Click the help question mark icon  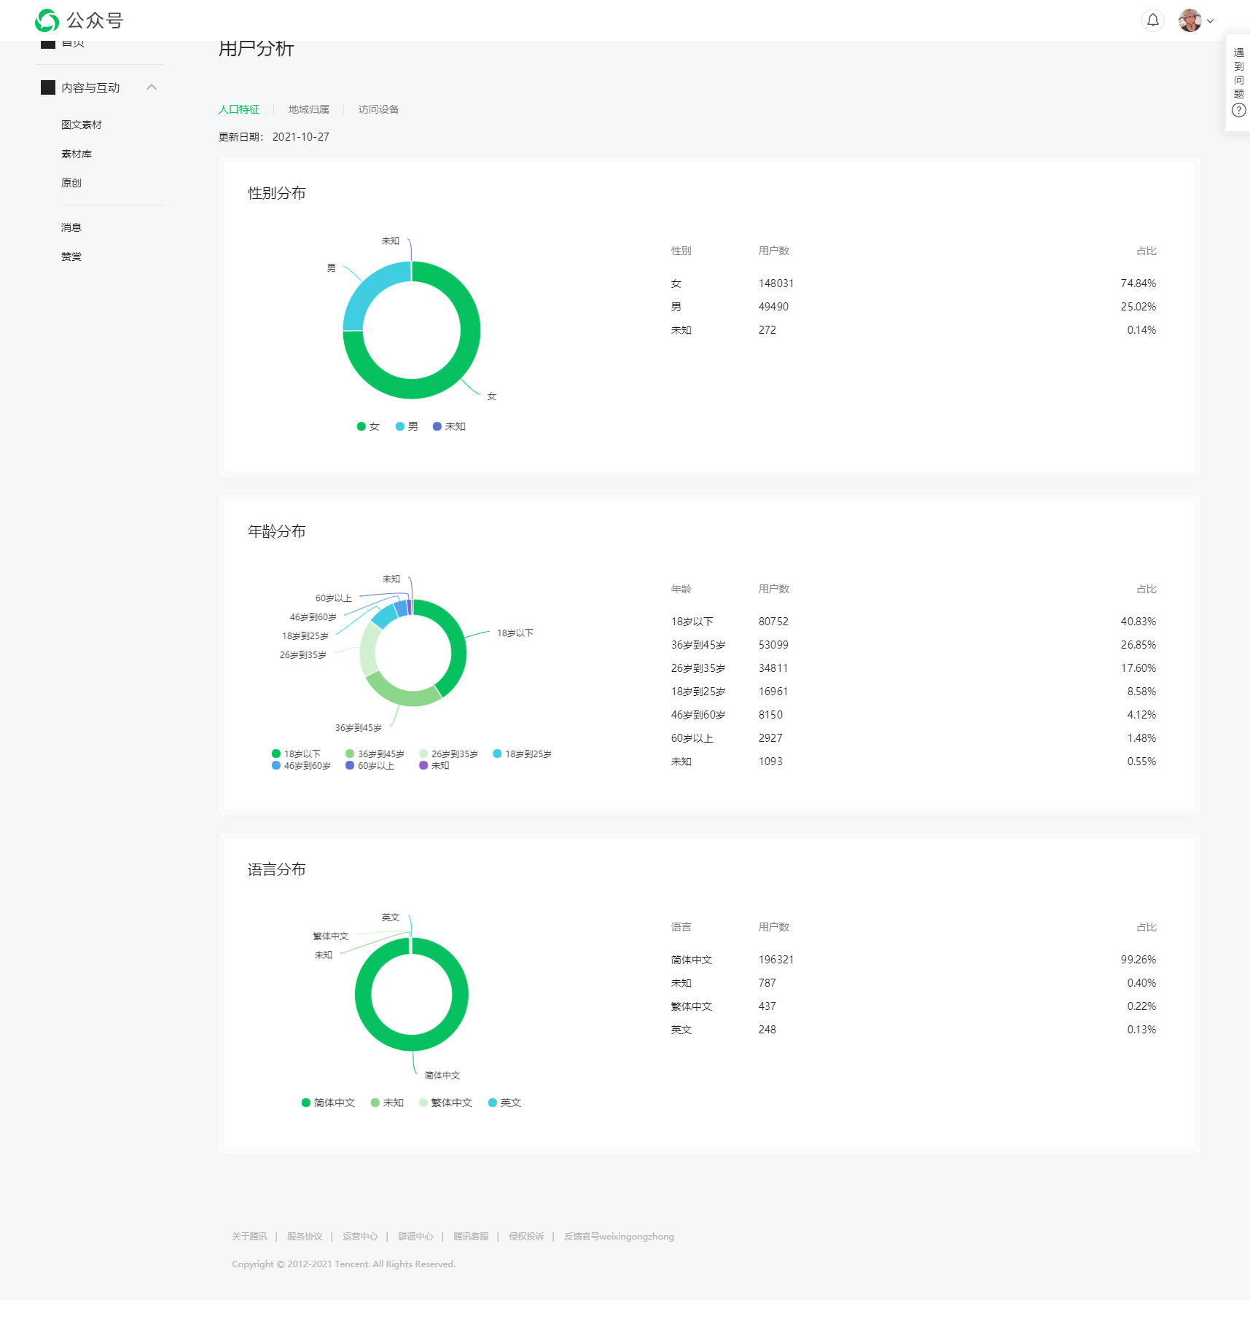click(x=1238, y=111)
